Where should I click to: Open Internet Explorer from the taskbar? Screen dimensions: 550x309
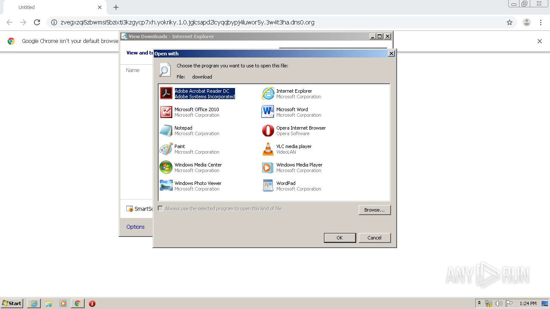pyautogui.click(x=34, y=303)
